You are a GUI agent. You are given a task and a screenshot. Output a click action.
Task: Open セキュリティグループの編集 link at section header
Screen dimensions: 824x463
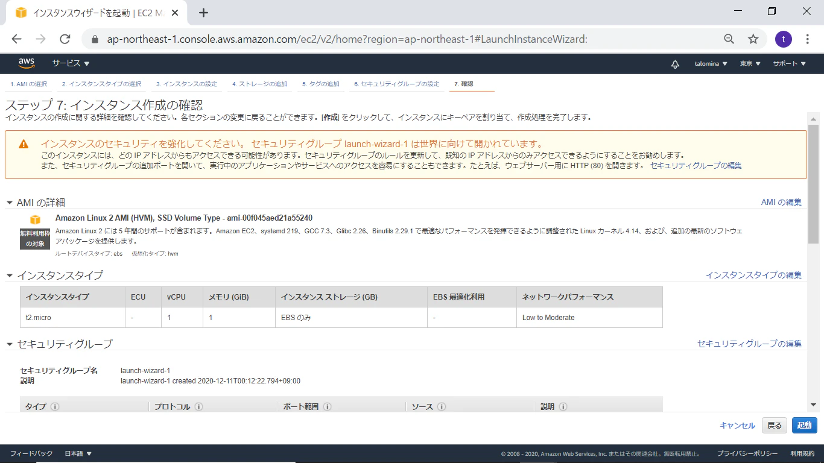point(749,344)
